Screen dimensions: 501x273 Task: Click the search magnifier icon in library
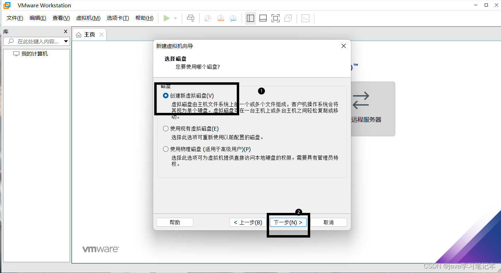[x=11, y=41]
